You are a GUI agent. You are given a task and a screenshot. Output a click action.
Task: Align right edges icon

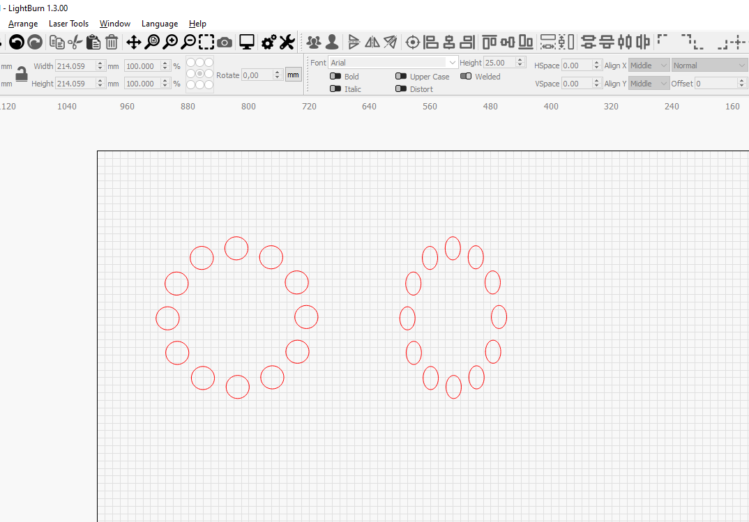(x=467, y=43)
